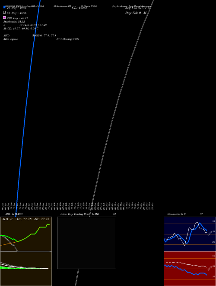Viewport: 216px width, 286px height.
Task: Open the blue Stochastics chart panel
Action: point(190,234)
